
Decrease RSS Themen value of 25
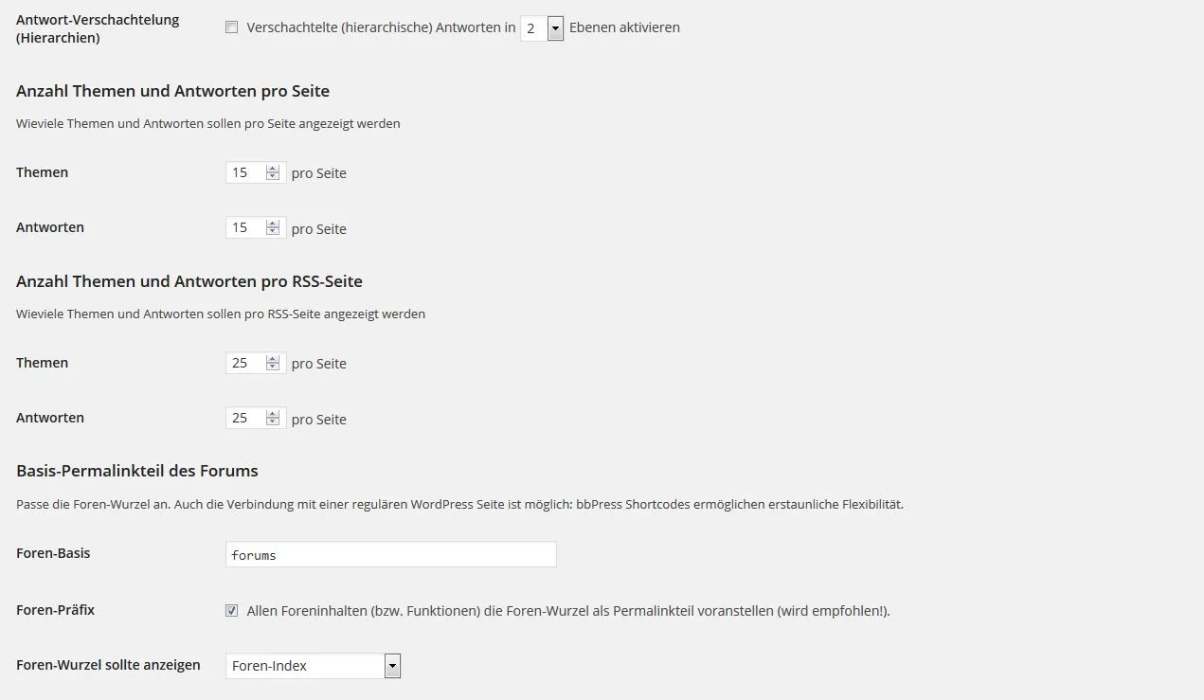point(273,367)
